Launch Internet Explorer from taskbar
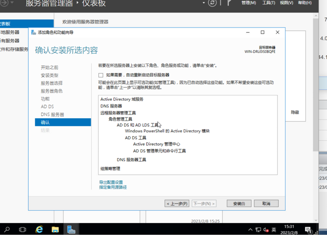 point(39,229)
